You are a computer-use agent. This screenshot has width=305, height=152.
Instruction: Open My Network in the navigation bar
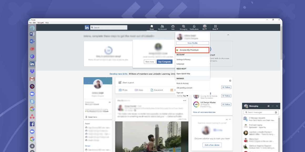point(162,27)
